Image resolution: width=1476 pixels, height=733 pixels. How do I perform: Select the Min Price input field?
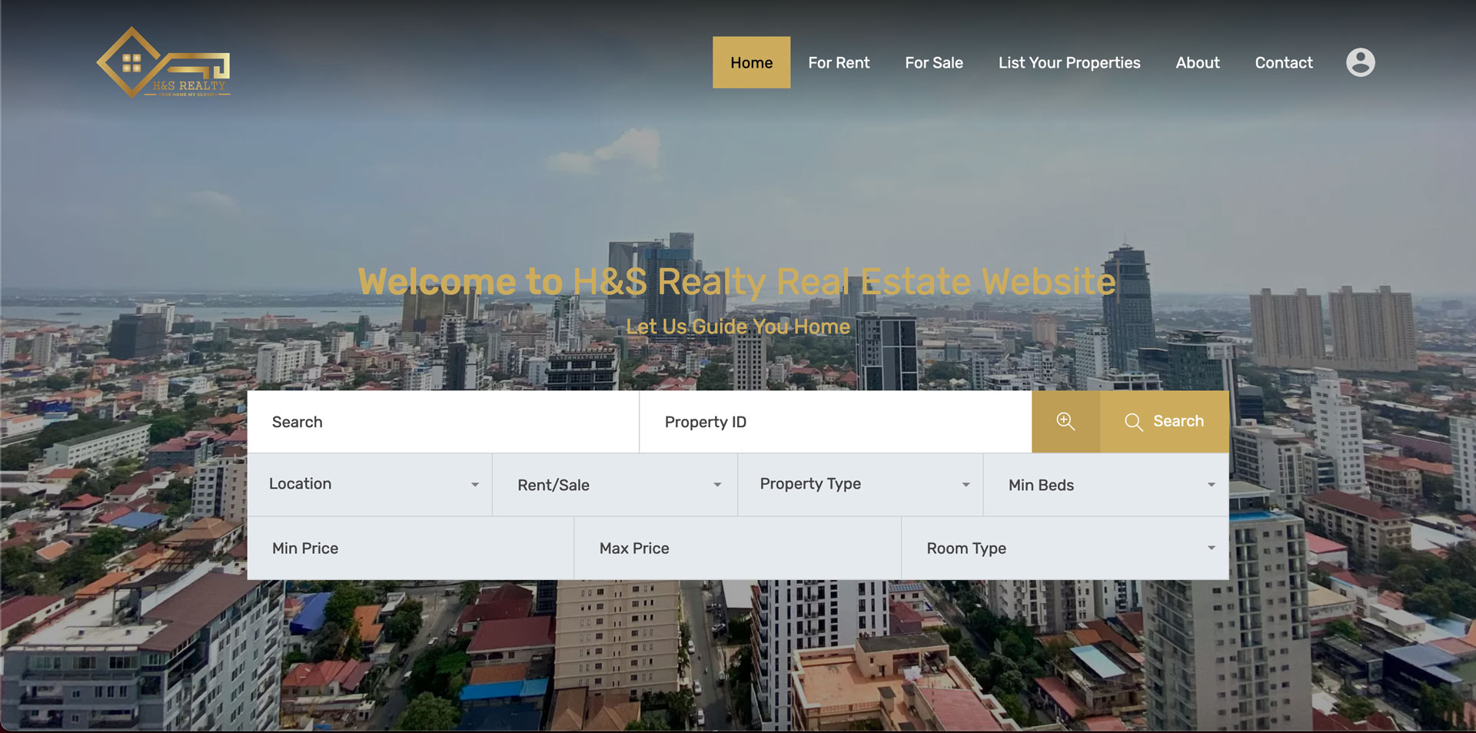click(411, 548)
